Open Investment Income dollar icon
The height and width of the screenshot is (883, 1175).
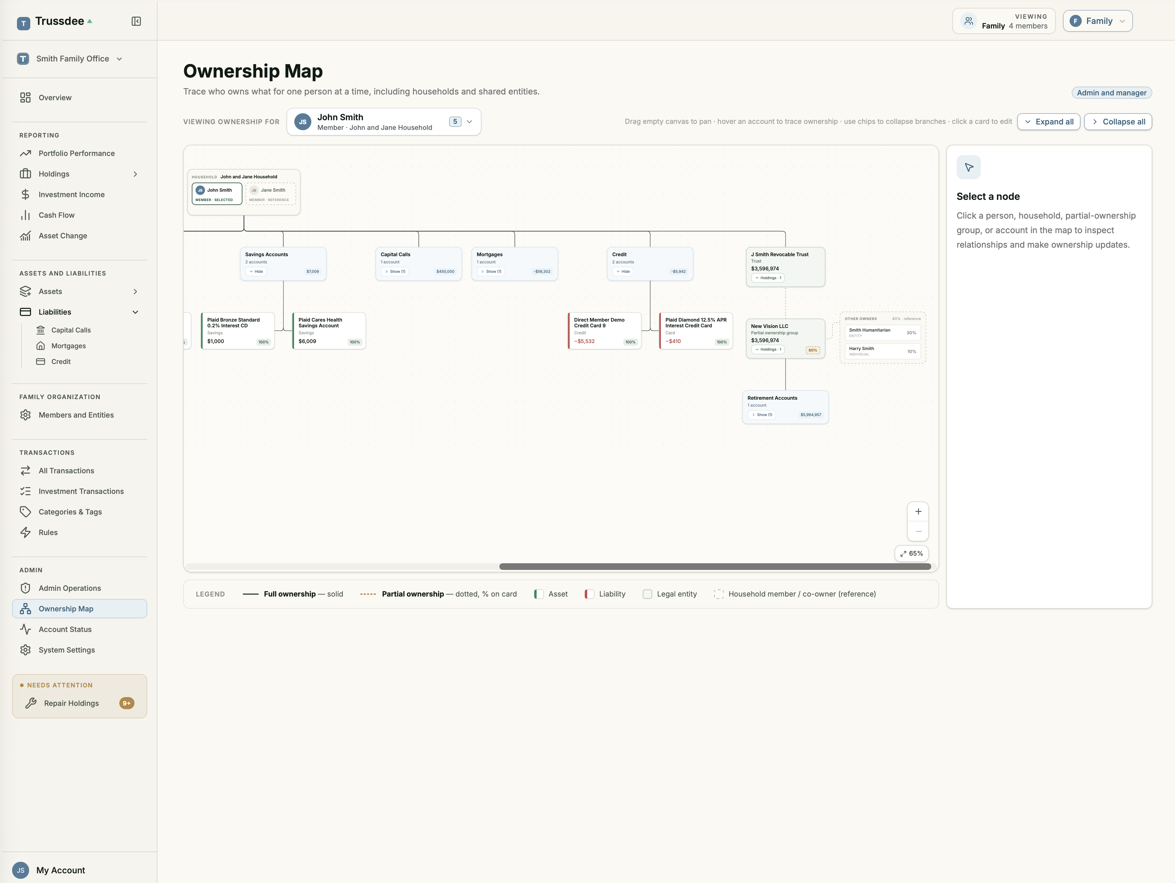25,194
